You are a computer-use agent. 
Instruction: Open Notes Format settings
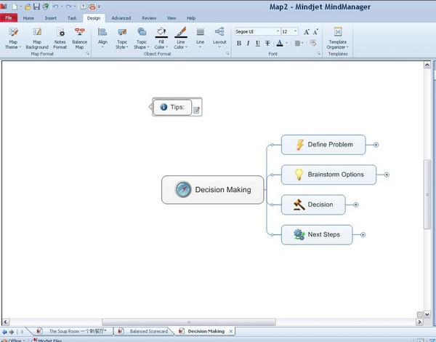point(60,37)
